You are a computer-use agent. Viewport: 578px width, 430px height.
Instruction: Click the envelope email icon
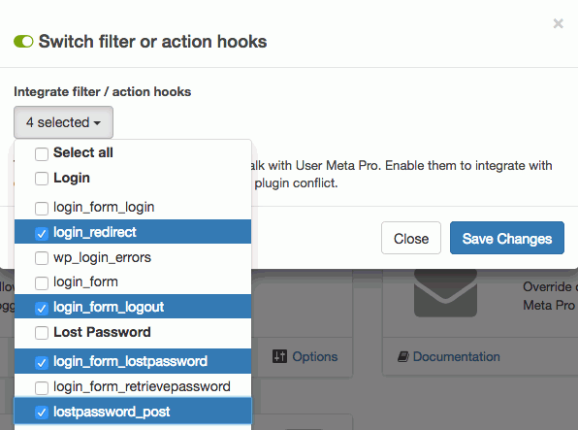(x=445, y=293)
